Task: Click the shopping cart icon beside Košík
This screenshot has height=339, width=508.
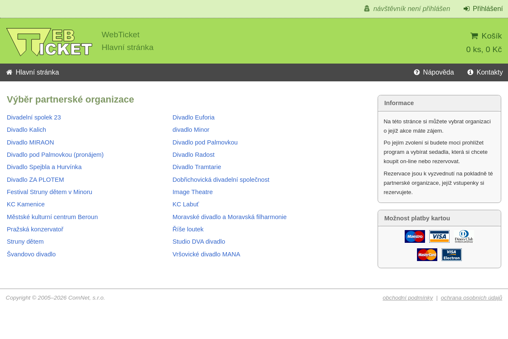Action: [x=474, y=36]
